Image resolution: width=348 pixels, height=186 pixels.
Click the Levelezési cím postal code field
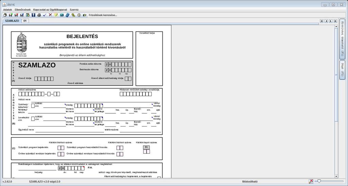(89, 119)
